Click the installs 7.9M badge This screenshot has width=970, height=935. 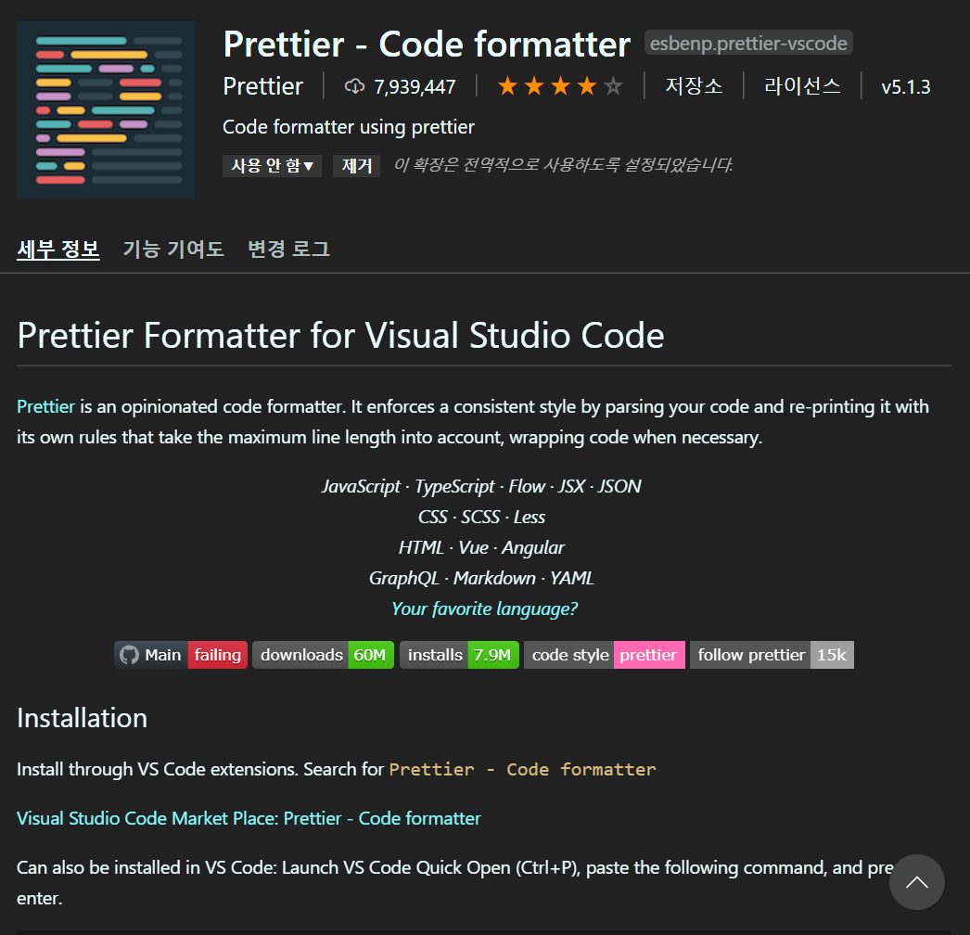click(x=459, y=655)
